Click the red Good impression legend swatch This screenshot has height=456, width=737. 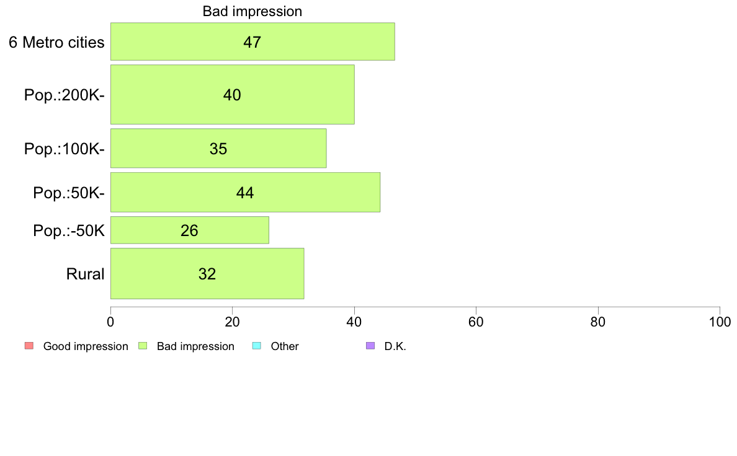tap(29, 346)
